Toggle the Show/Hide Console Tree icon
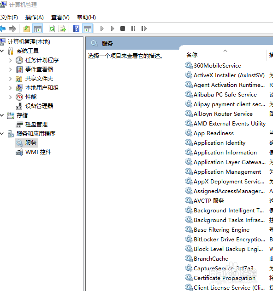Image resolution: width=273 pixels, height=291 pixels. [38, 29]
